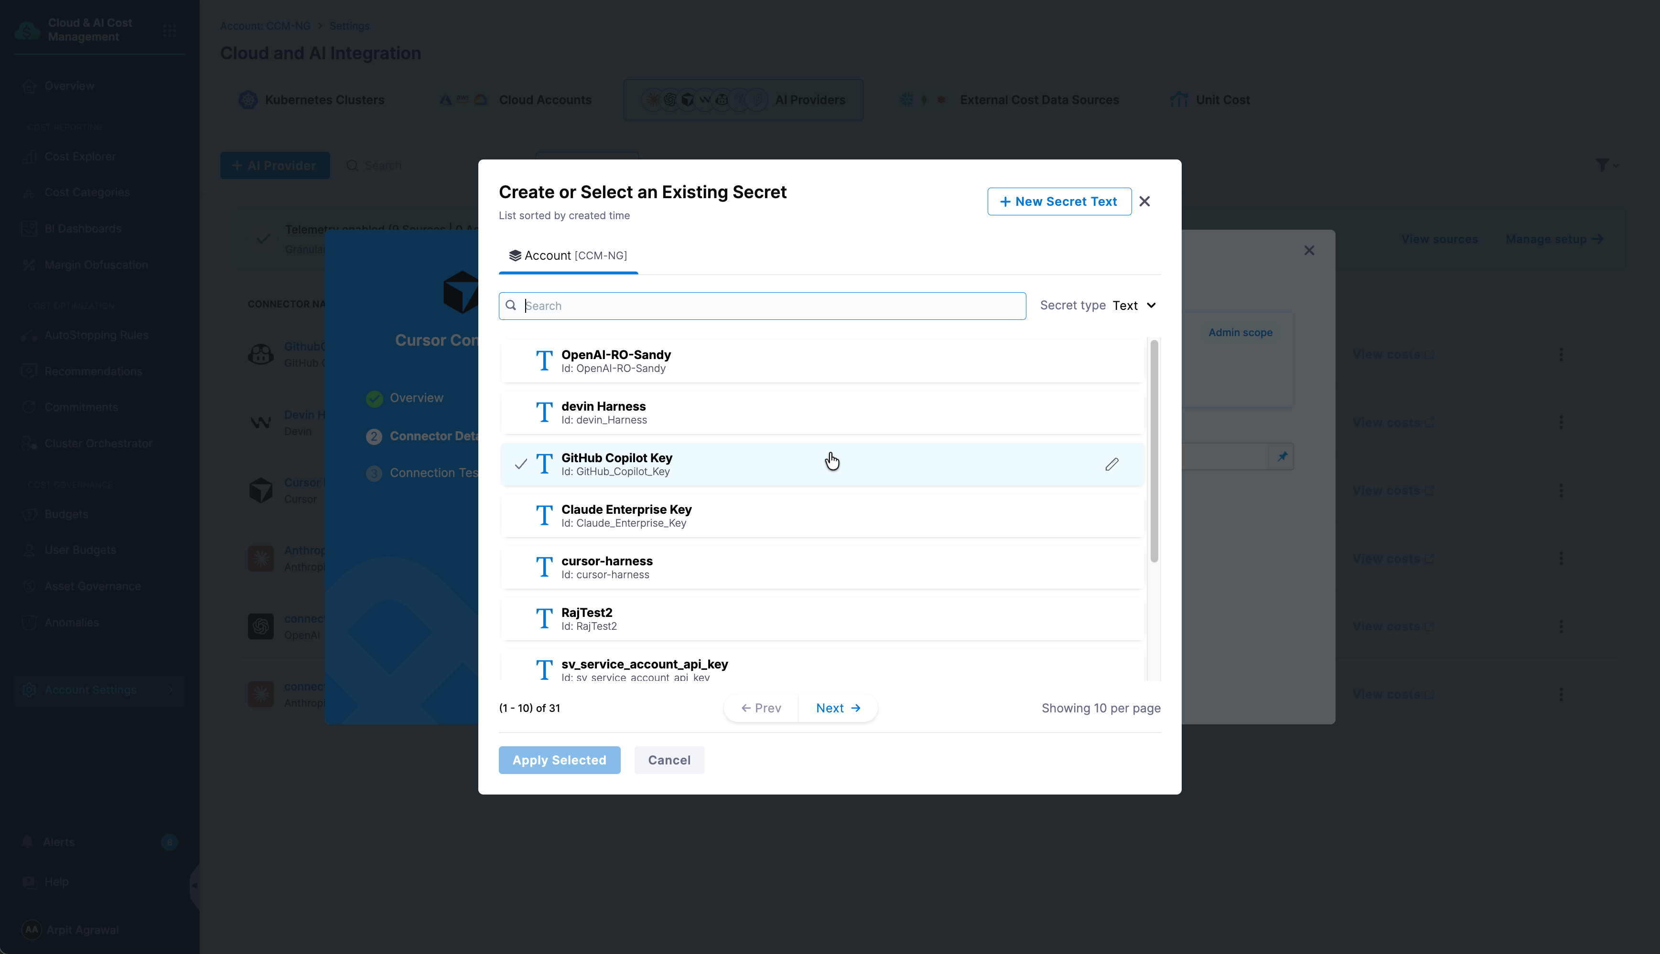Click the + AI Provider button
Image resolution: width=1660 pixels, height=954 pixels.
tap(274, 165)
